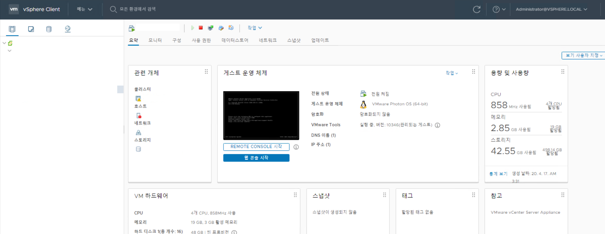Image resolution: width=605 pixels, height=234 pixels.
Task: Click the VMware Photon OS (64-bit) text
Action: point(400,104)
